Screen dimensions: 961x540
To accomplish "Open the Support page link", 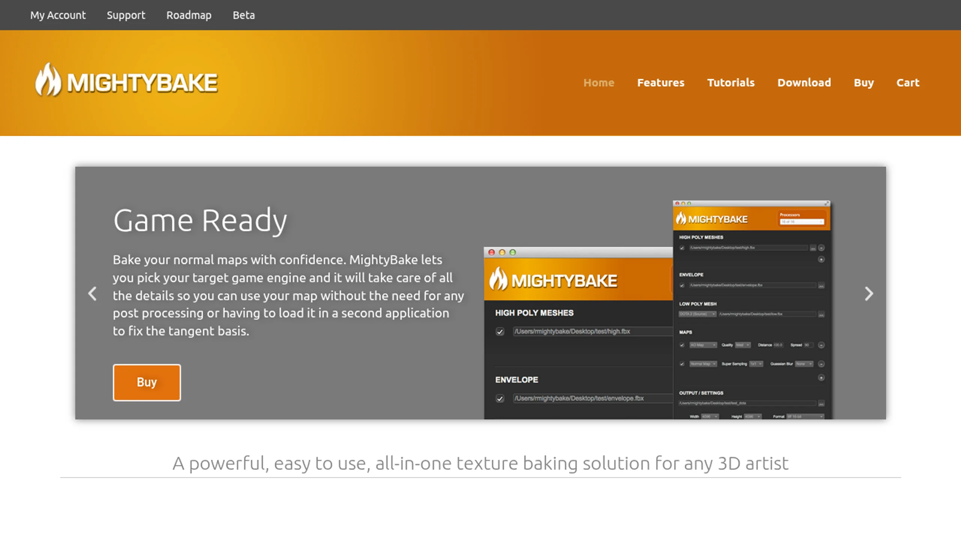I will pyautogui.click(x=126, y=15).
